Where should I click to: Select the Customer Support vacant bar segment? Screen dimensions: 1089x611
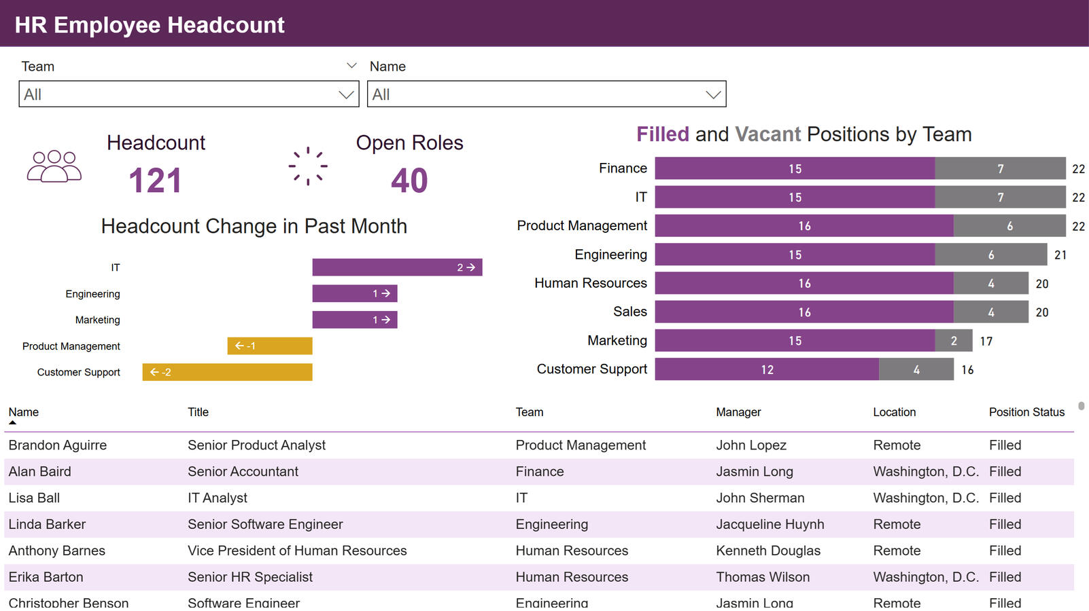pyautogui.click(x=916, y=369)
